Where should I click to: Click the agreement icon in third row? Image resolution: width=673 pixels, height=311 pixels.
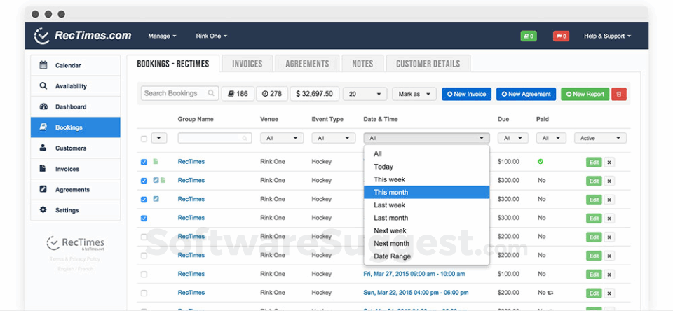coord(156,199)
